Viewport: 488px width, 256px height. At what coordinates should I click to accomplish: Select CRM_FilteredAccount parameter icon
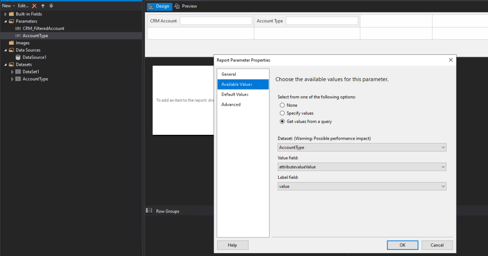coord(18,29)
